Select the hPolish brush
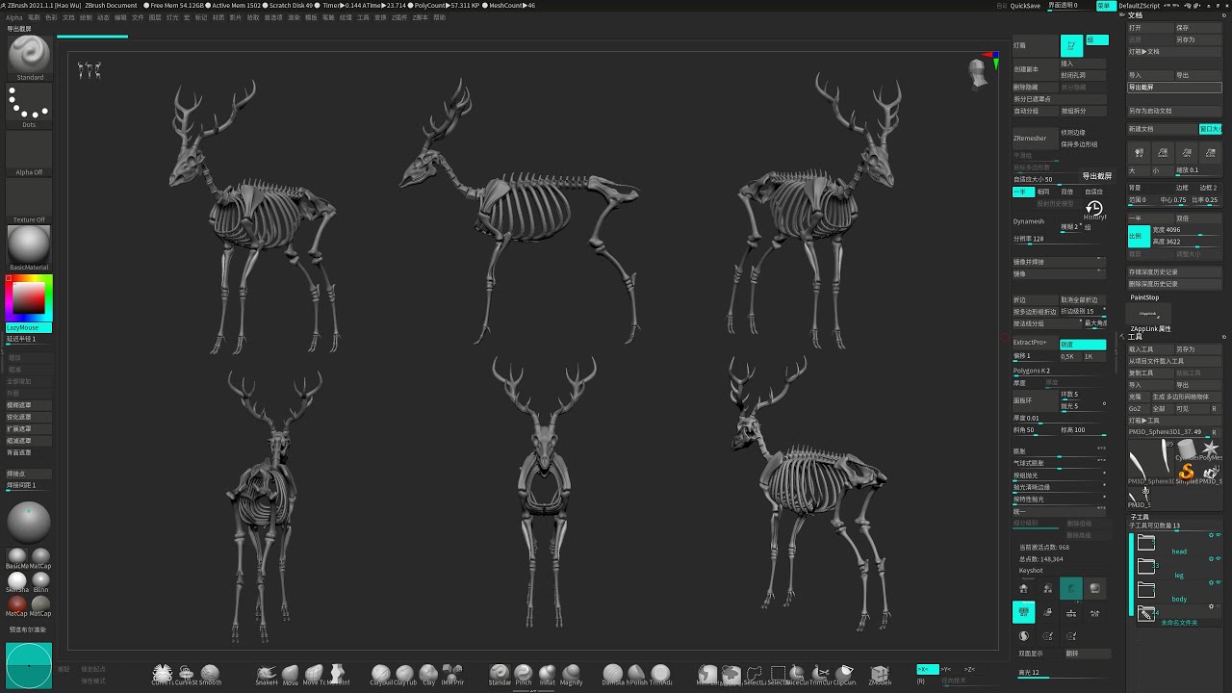This screenshot has height=693, width=1232. [x=637, y=674]
